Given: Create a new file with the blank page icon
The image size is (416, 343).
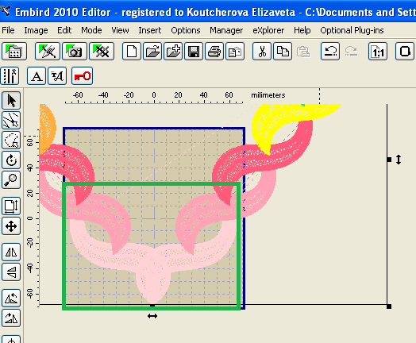Looking at the screenshot, I should click(132, 51).
